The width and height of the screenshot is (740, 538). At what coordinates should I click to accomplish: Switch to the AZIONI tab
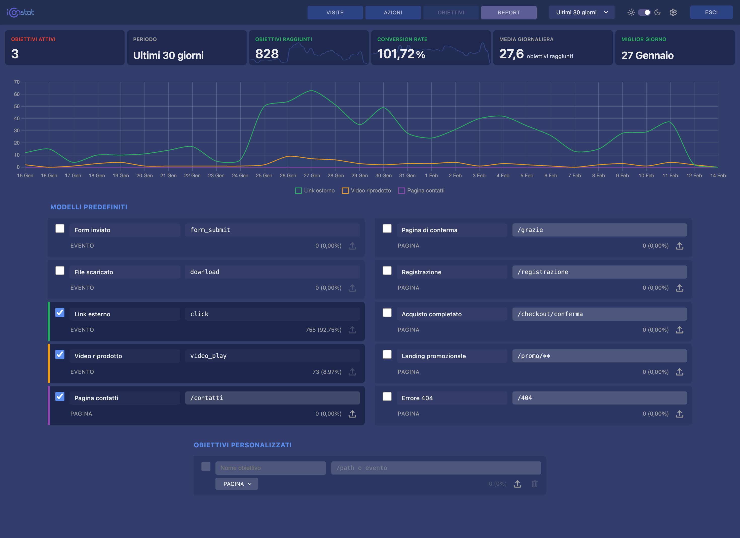(393, 12)
